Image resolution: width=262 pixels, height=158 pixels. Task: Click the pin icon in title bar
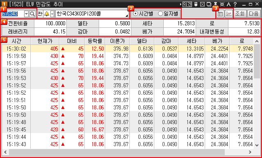(x=216, y=4)
